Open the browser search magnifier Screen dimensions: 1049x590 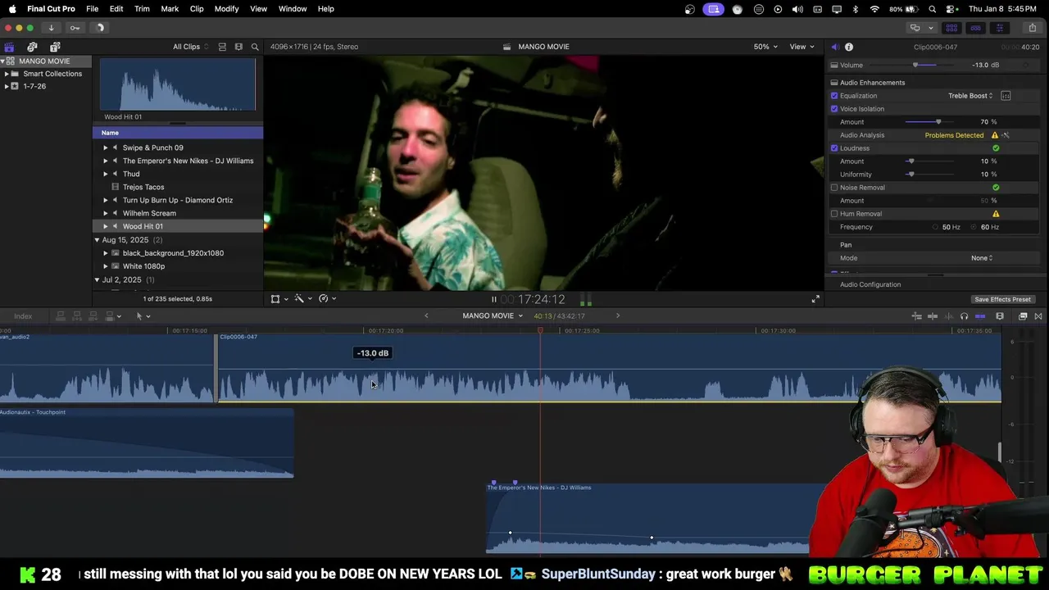[x=255, y=47]
